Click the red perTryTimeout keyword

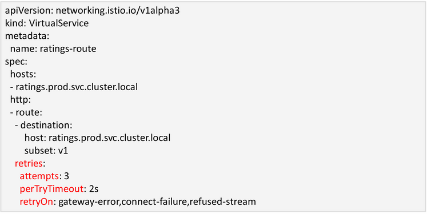pyautogui.click(x=51, y=189)
